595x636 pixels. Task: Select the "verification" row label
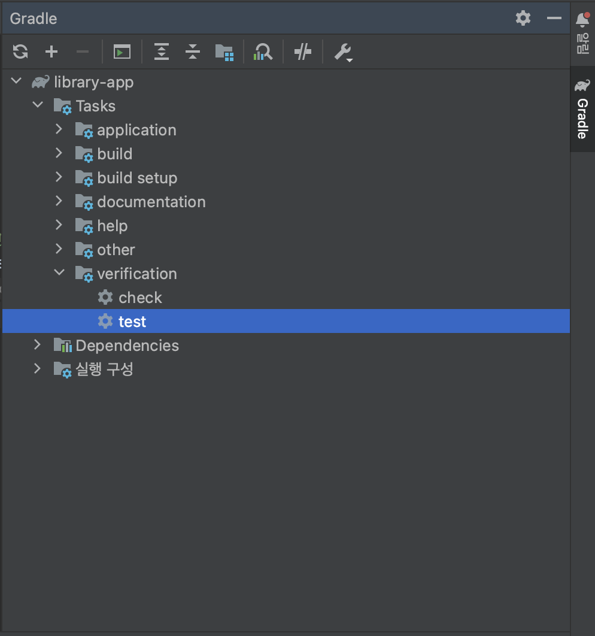click(x=137, y=274)
